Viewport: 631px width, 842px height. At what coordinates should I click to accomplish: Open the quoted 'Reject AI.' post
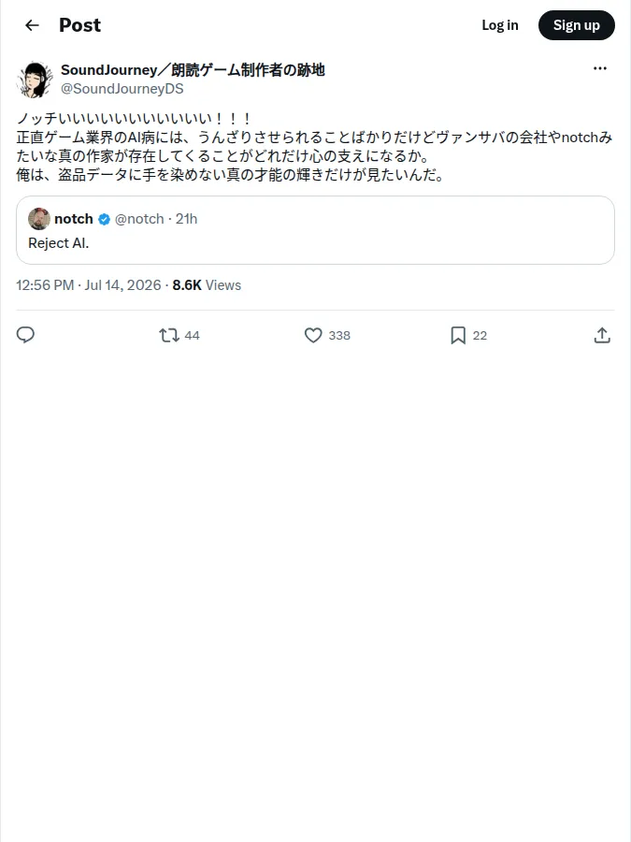tap(316, 230)
